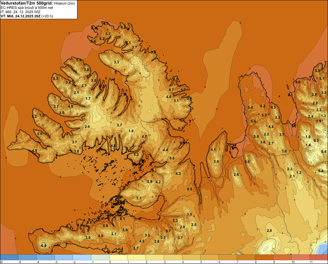Click the '11' tick label on the legend
328x264 pixels.
(x=311, y=262)
